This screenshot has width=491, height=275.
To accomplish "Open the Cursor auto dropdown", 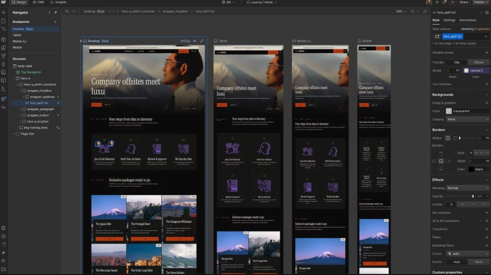I will (x=468, y=253).
